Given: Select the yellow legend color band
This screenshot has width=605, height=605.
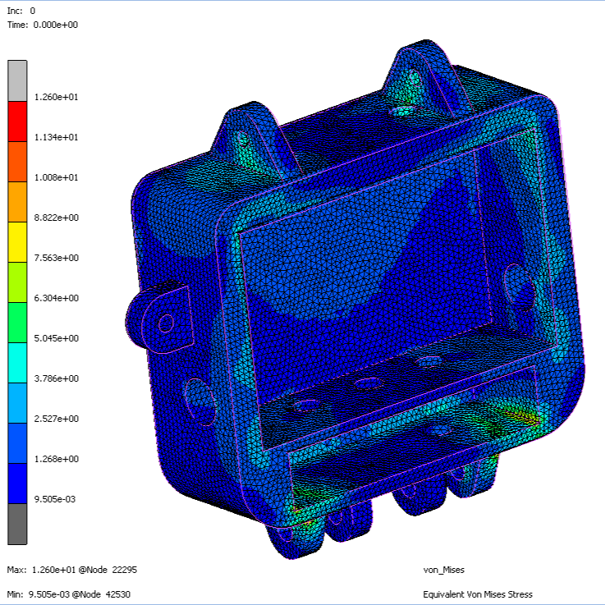Looking at the screenshot, I should click(17, 241).
